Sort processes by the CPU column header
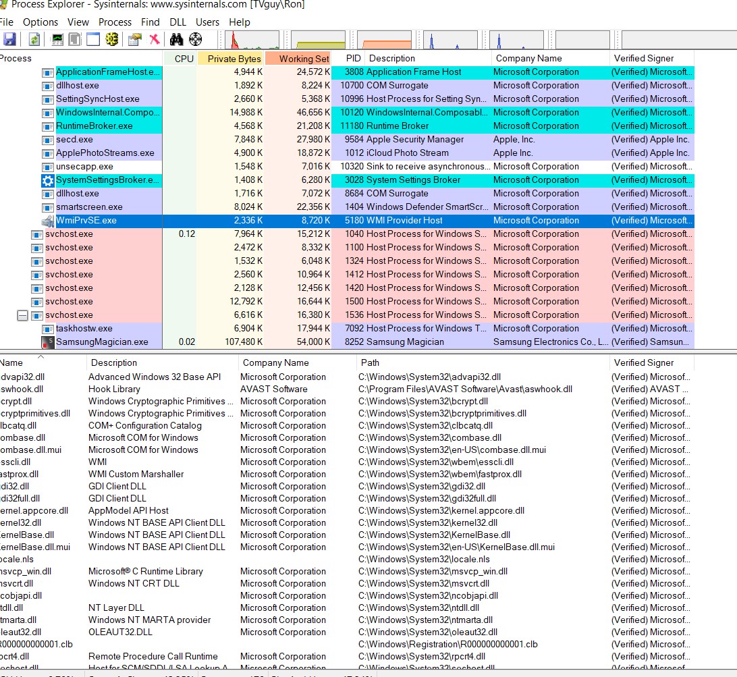 179,58
